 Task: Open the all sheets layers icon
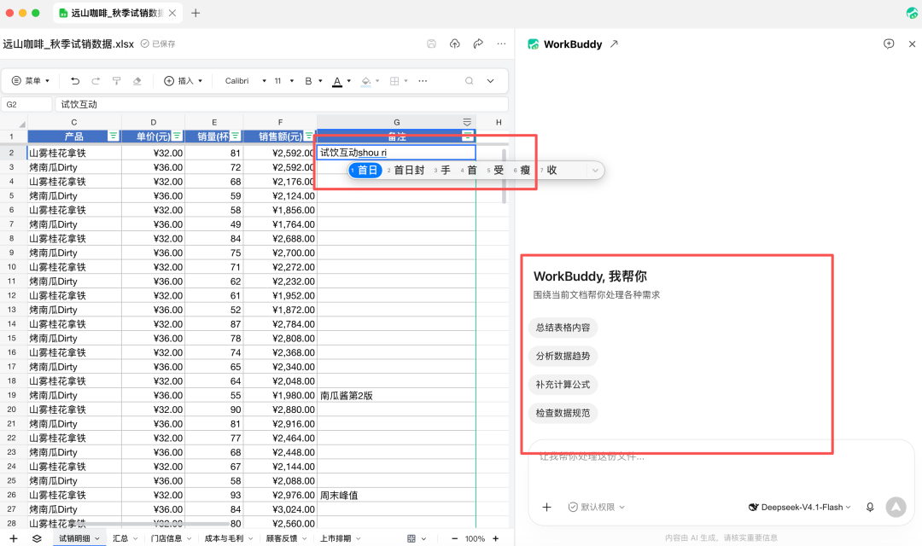(37, 538)
